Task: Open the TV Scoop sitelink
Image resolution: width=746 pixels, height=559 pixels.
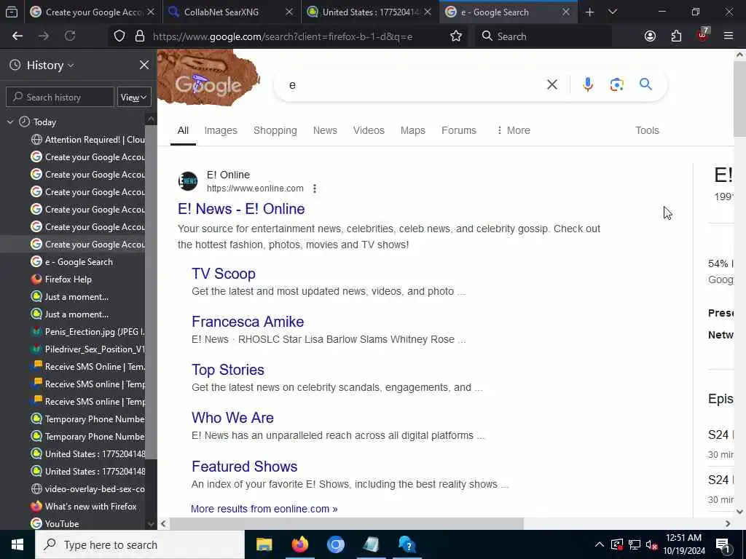Action: point(224,274)
